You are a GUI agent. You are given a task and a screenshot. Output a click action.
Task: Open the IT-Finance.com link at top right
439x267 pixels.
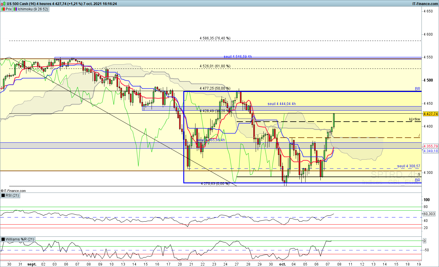click(x=425, y=4)
